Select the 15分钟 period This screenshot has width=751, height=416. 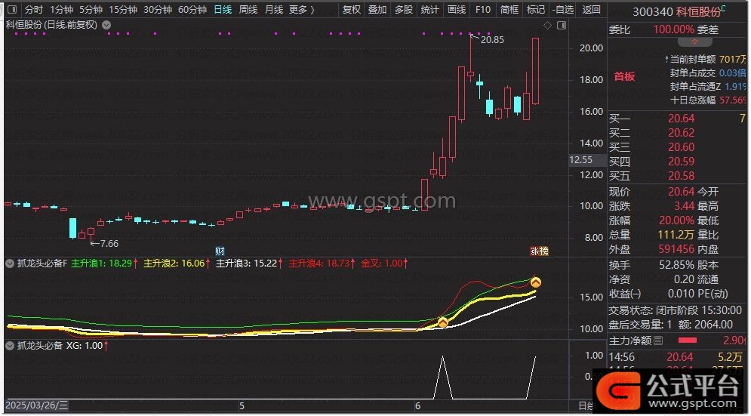122,10
